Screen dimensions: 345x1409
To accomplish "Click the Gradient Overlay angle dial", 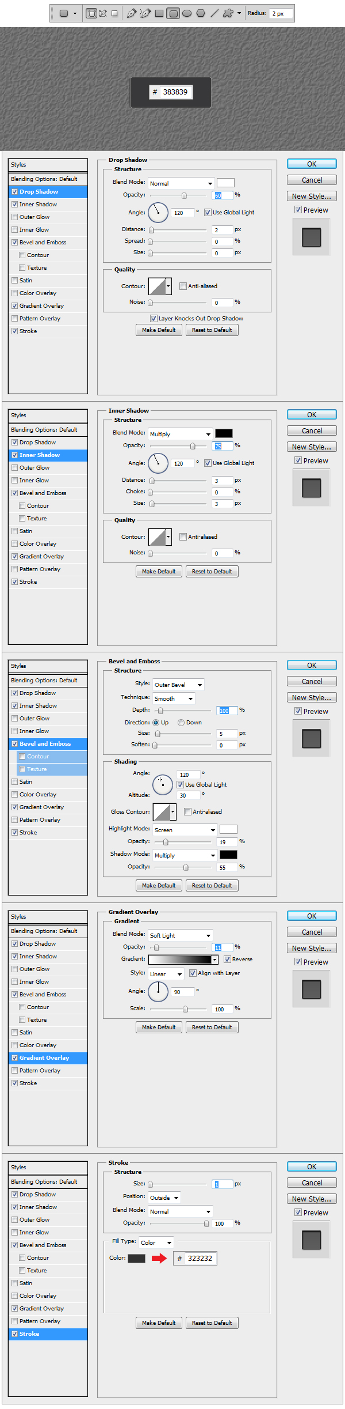I will 158,992.
